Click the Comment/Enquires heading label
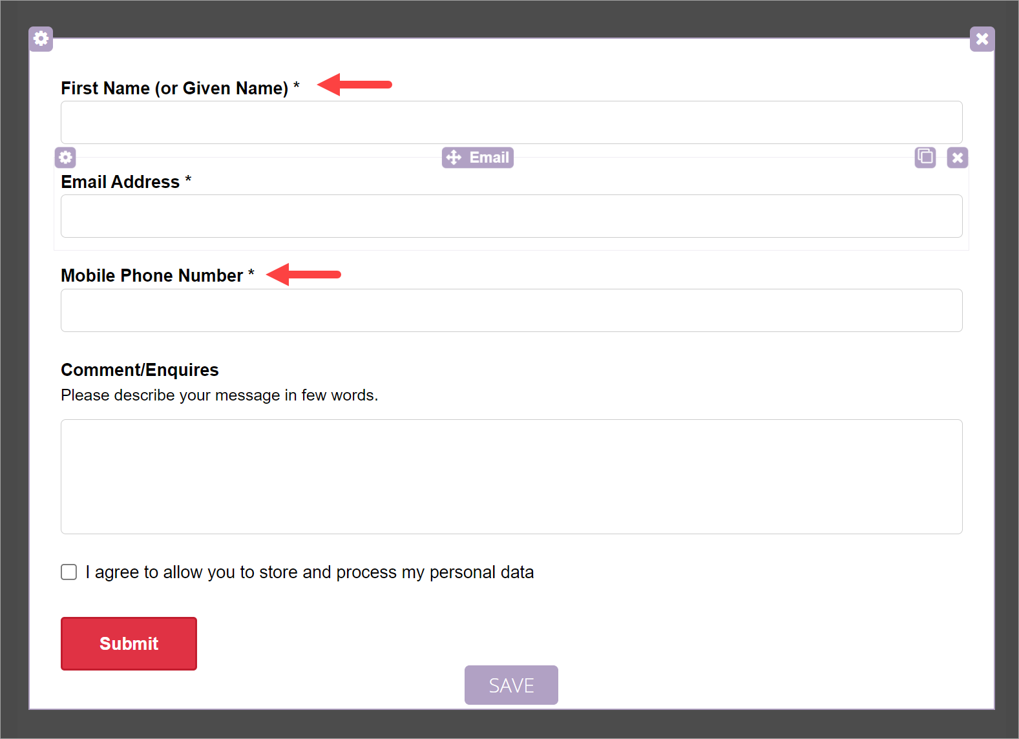 [x=140, y=369]
